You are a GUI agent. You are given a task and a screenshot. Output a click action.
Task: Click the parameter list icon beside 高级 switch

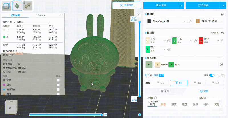[218, 75]
